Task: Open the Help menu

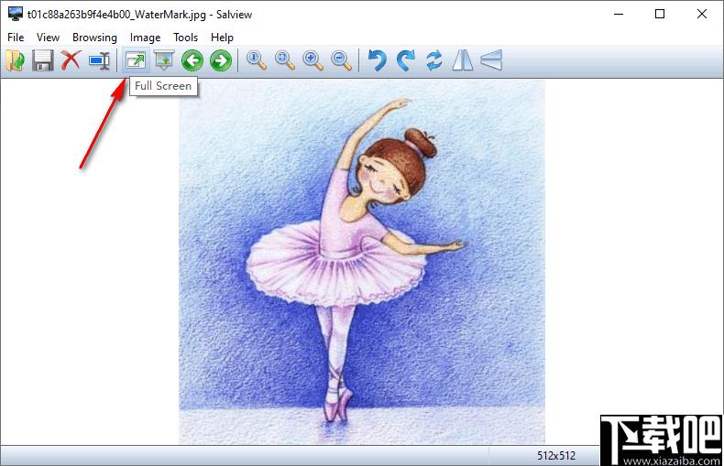Action: point(222,38)
